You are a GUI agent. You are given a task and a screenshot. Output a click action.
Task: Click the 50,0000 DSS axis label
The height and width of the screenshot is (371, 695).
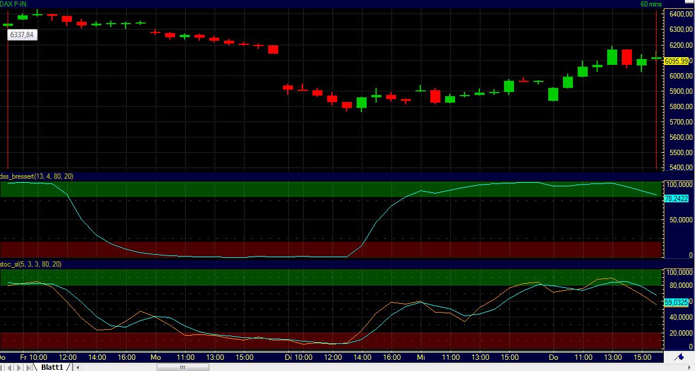681,220
